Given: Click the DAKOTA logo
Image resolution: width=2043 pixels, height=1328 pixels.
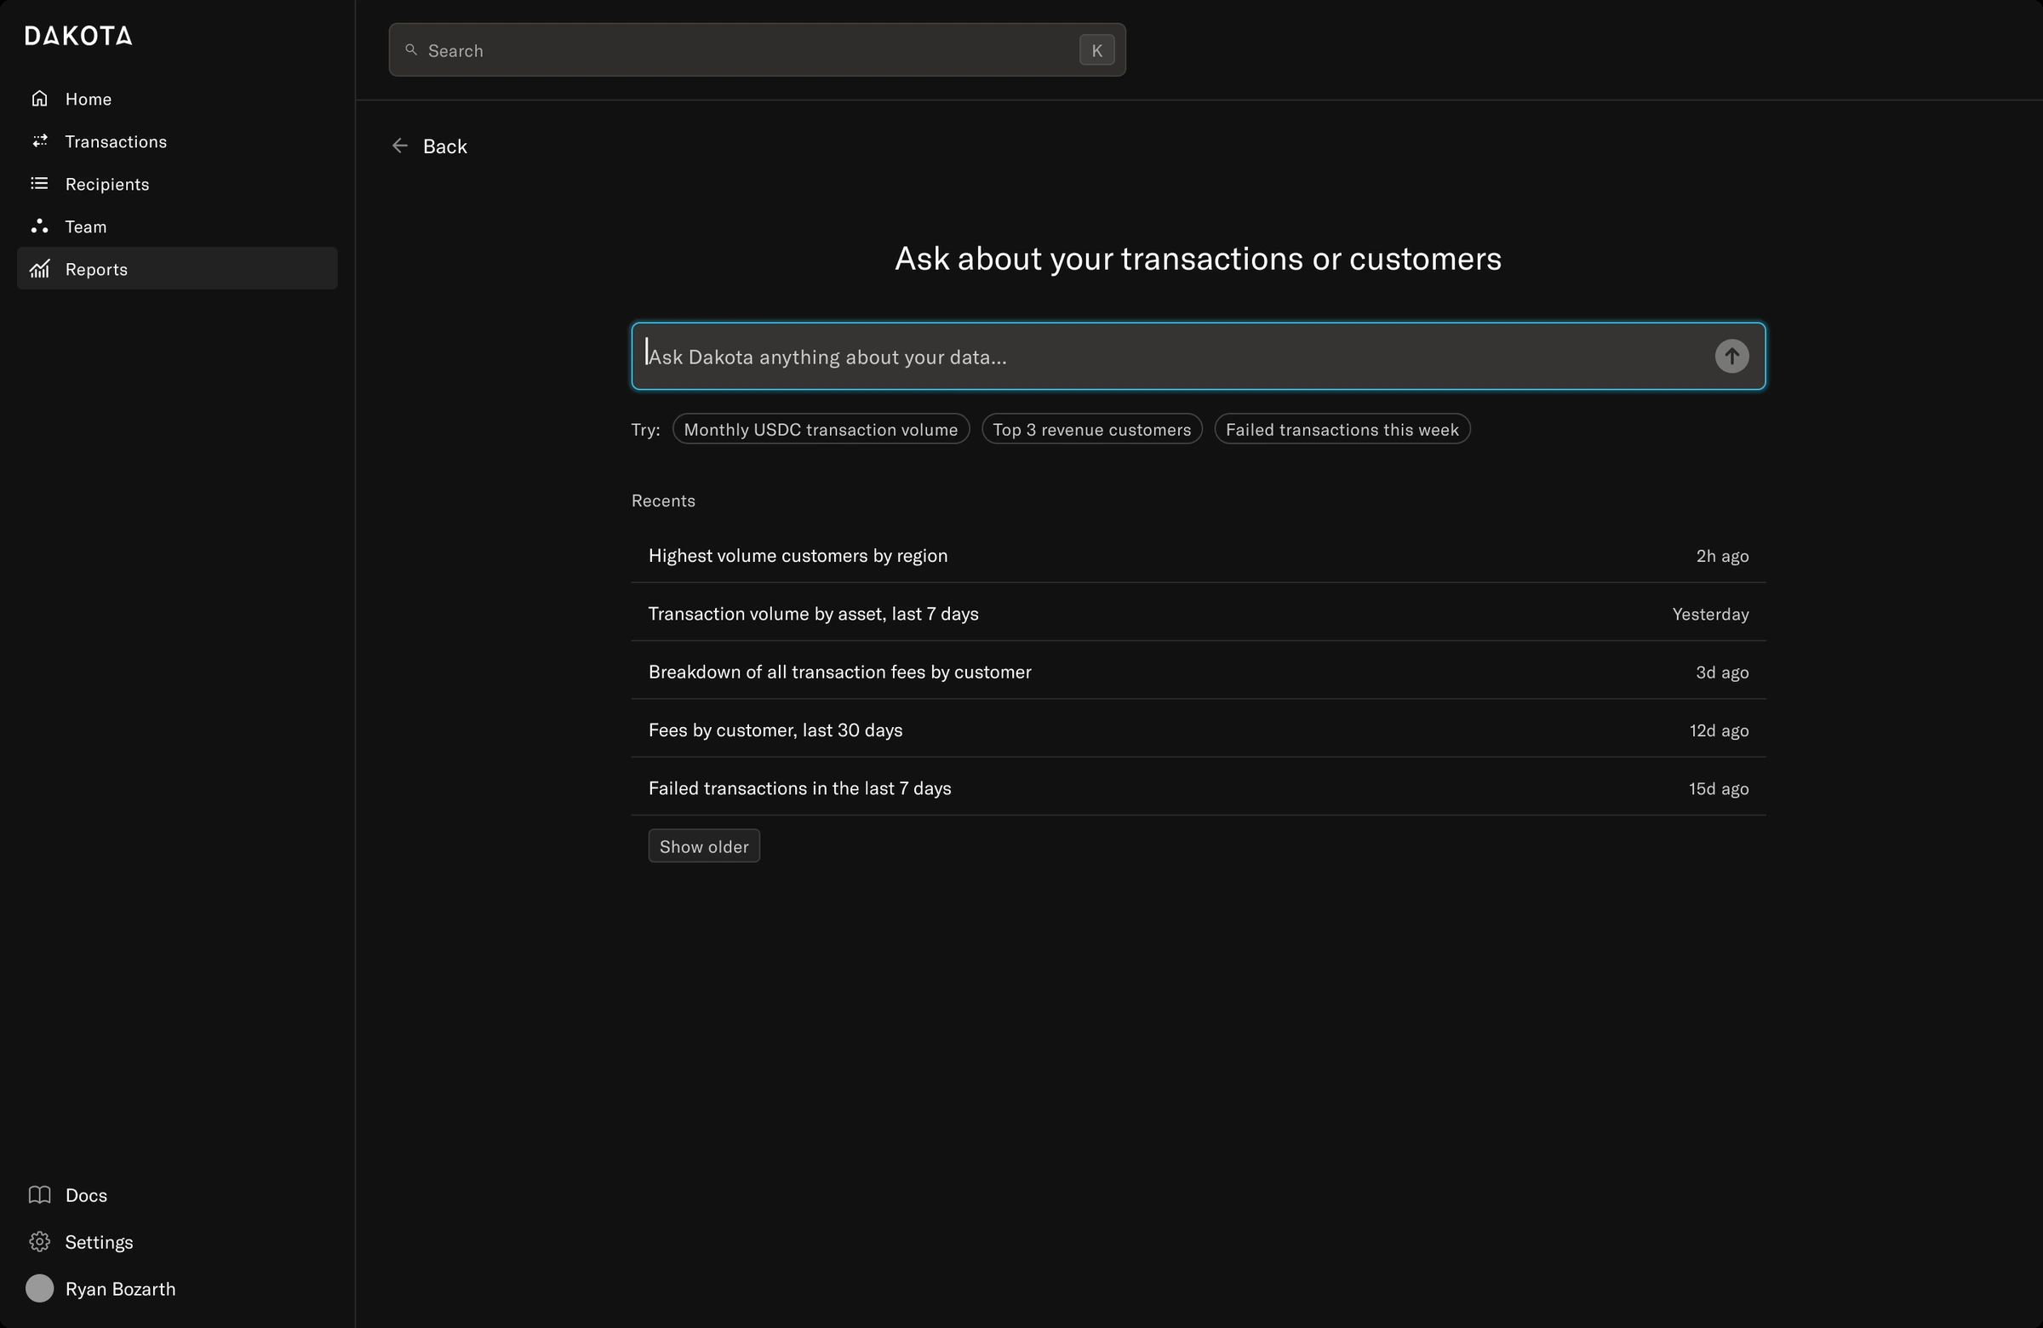Looking at the screenshot, I should click(x=78, y=35).
